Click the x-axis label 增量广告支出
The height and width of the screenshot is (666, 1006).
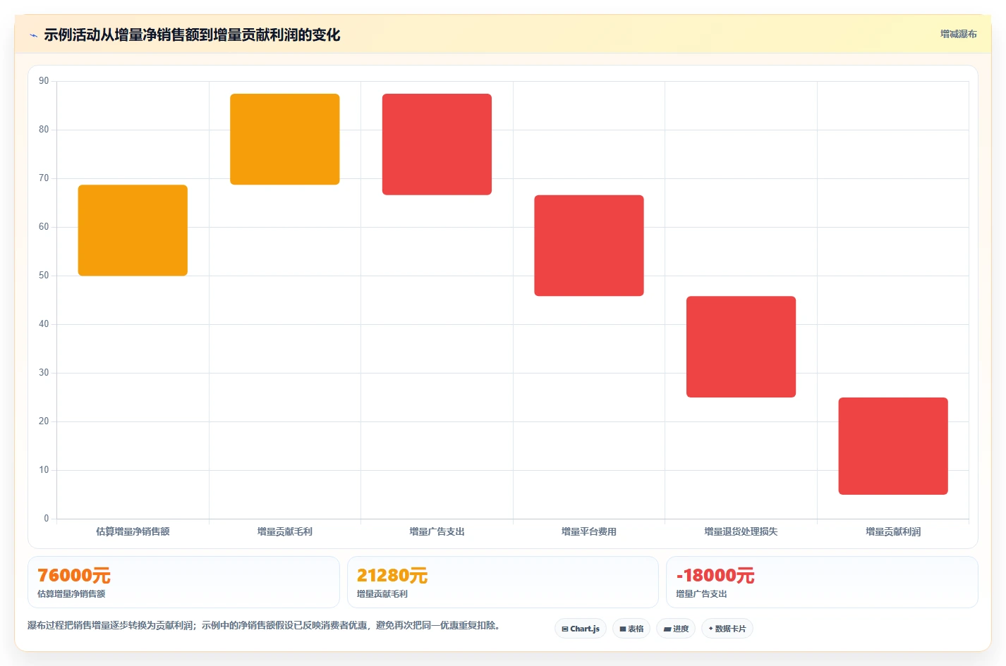437,531
